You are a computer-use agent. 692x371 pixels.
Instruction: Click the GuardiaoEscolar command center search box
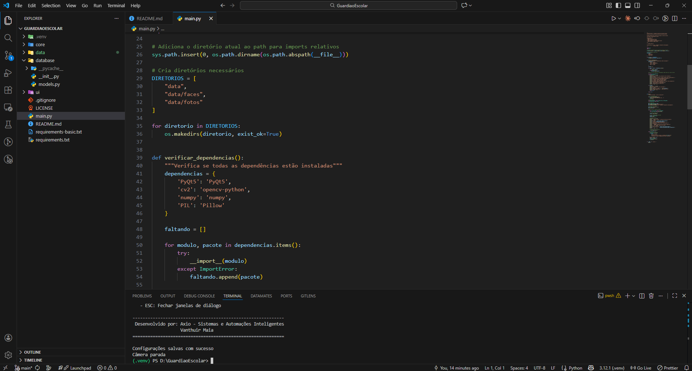coord(348,5)
